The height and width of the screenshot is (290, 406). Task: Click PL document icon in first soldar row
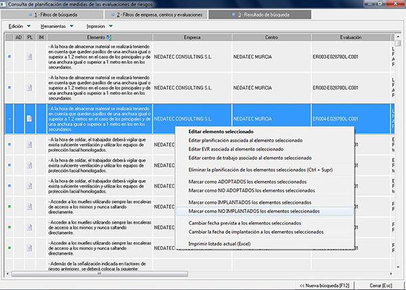point(30,144)
